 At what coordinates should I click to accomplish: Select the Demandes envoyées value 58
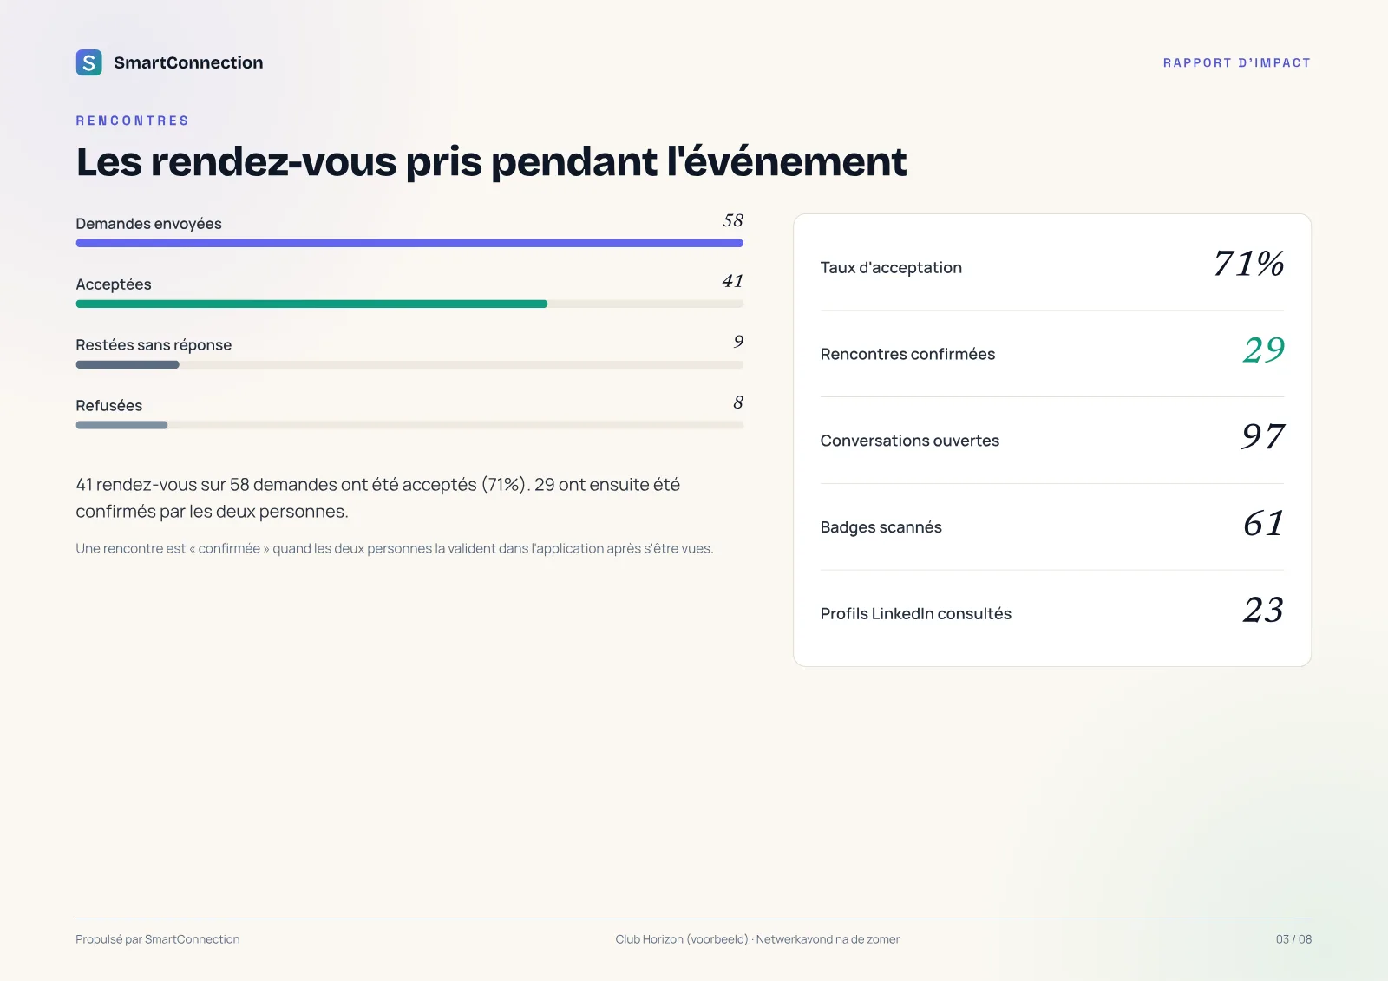(732, 220)
